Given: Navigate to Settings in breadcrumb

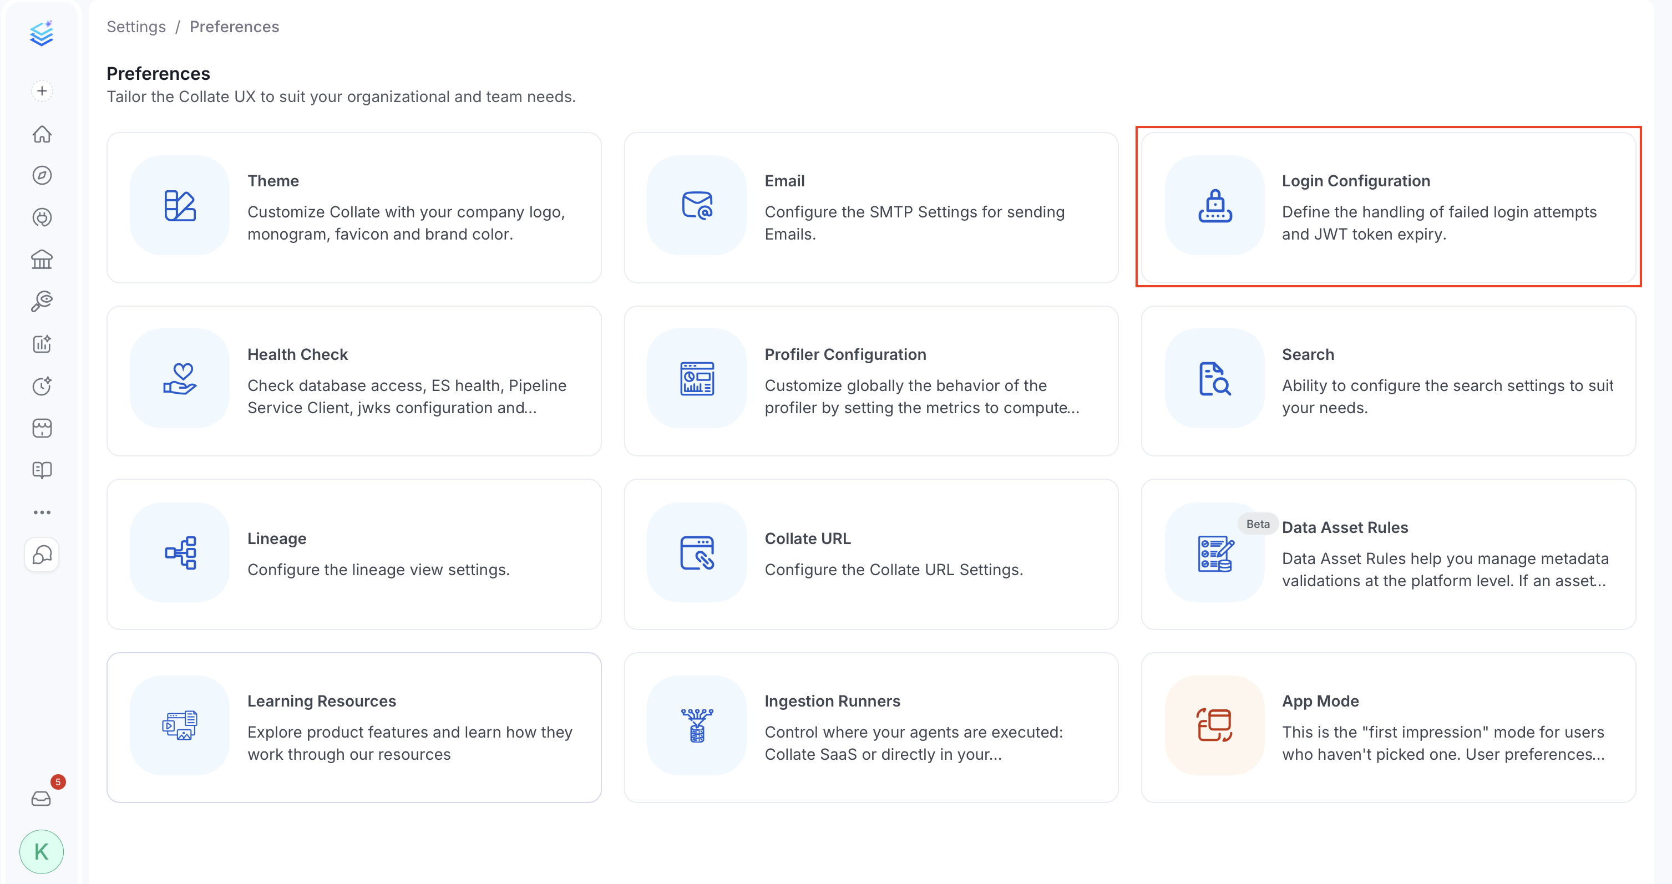Looking at the screenshot, I should pyautogui.click(x=136, y=27).
